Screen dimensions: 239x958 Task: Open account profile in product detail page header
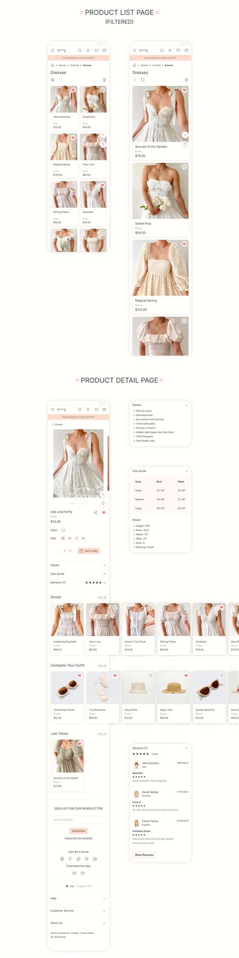[x=88, y=409]
